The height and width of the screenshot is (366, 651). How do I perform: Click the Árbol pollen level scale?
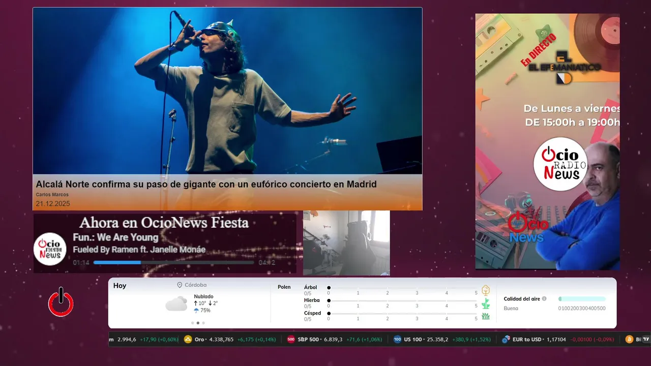pyautogui.click(x=402, y=290)
